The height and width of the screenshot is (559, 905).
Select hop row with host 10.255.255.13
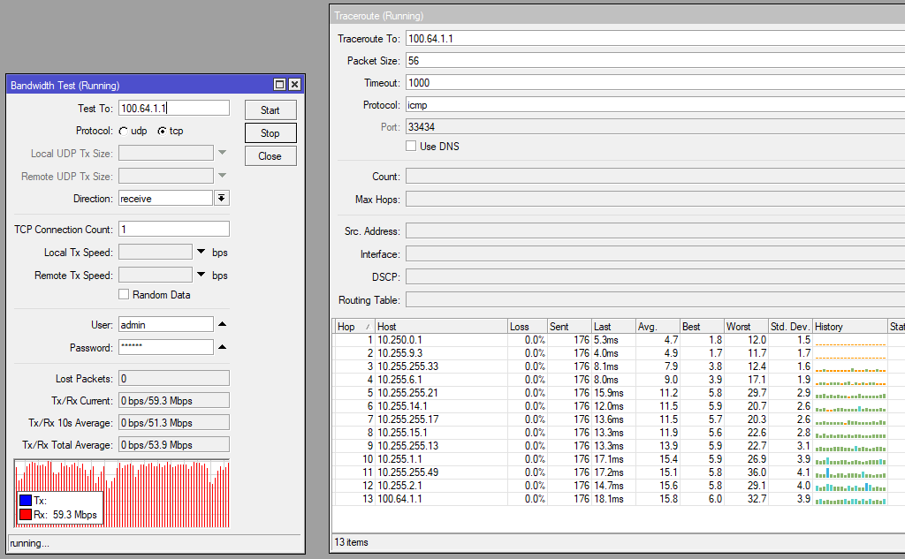pyautogui.click(x=619, y=446)
